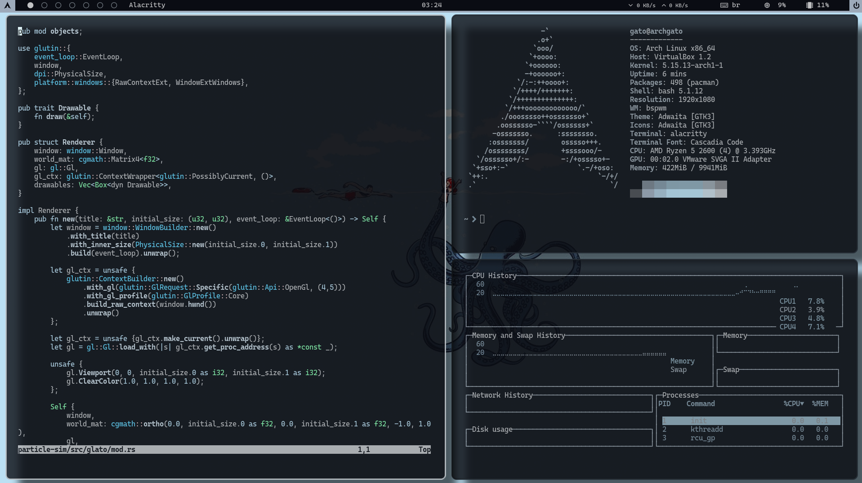The height and width of the screenshot is (483, 862).
Task: Click the 'Alacritty' window title in bar
Action: (147, 5)
